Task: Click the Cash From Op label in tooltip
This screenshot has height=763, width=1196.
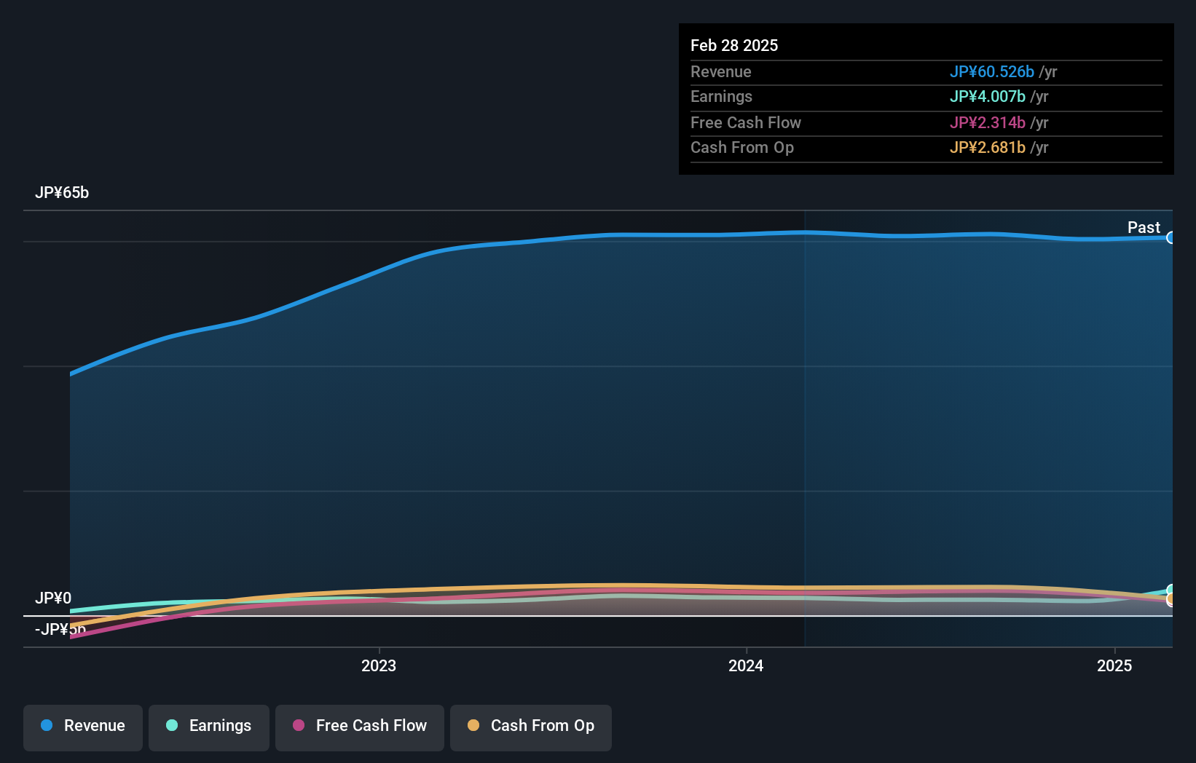Action: pyautogui.click(x=742, y=147)
